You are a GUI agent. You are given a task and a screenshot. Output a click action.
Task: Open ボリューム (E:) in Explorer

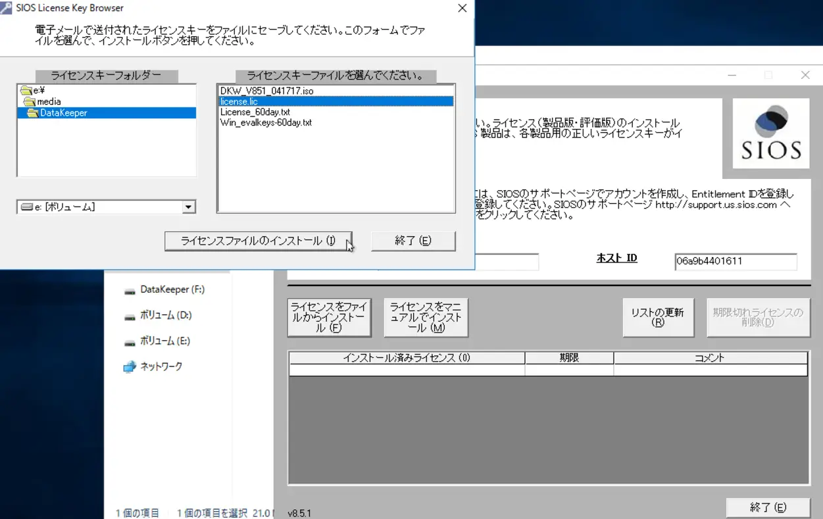click(166, 341)
